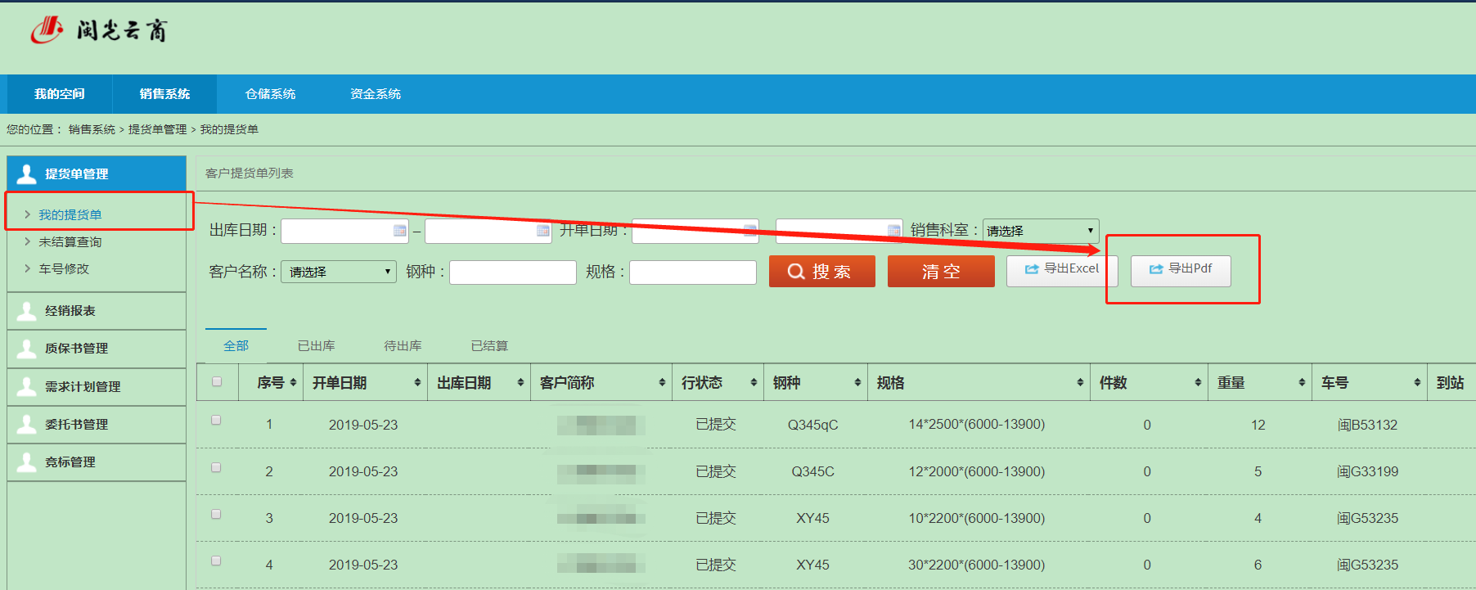Open calendar picker for 开单日期 end date

893,231
